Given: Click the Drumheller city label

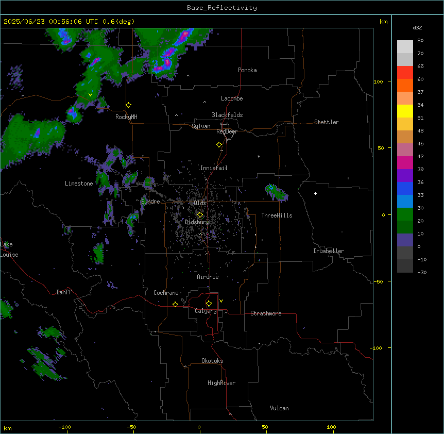Looking at the screenshot, I should pos(329,251).
